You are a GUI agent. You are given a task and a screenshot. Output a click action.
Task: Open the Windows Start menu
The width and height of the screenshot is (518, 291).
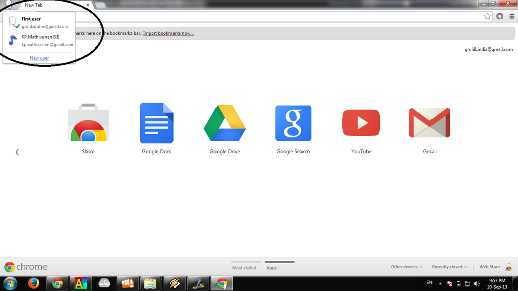point(10,283)
